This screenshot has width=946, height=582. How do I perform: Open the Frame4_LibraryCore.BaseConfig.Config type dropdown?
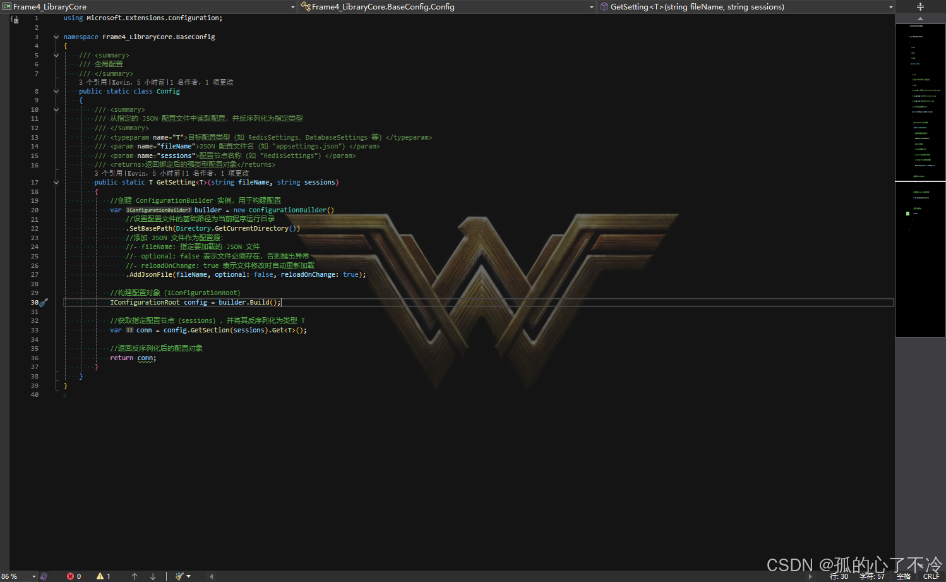pyautogui.click(x=591, y=7)
